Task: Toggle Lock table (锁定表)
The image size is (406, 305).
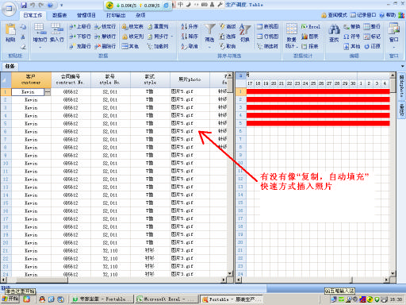Action: click(124, 26)
